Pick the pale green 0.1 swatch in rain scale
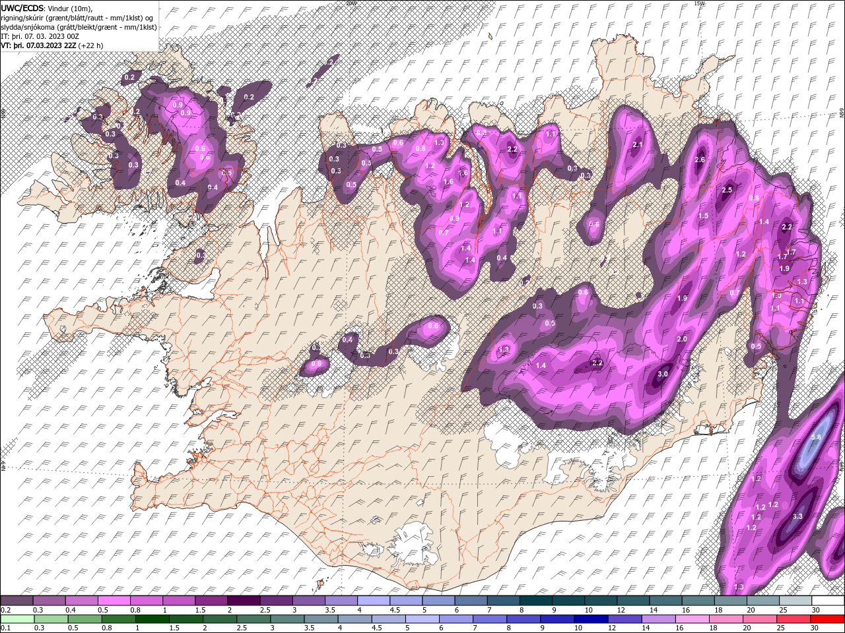This screenshot has height=633, width=845. pos(17,618)
